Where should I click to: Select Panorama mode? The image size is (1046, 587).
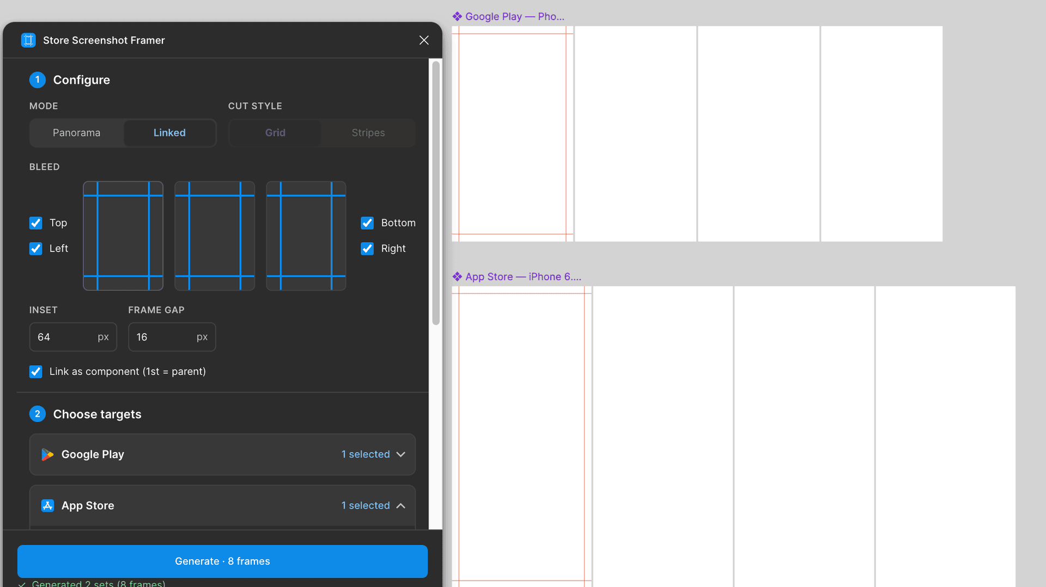point(76,133)
